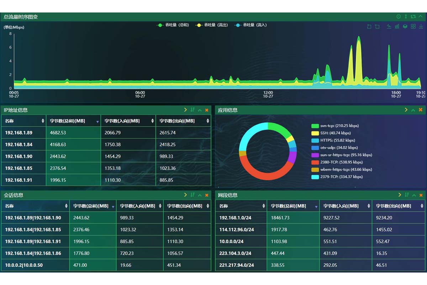
Task: Open IP address 192.168.1.89 in the IP table
Action: coord(19,133)
